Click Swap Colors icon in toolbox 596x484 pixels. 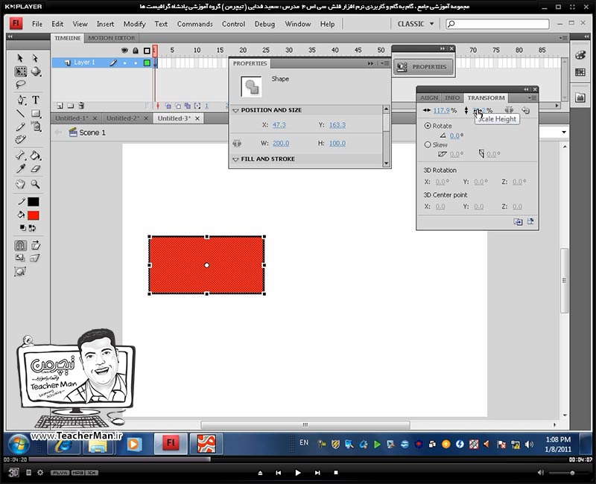point(32,228)
